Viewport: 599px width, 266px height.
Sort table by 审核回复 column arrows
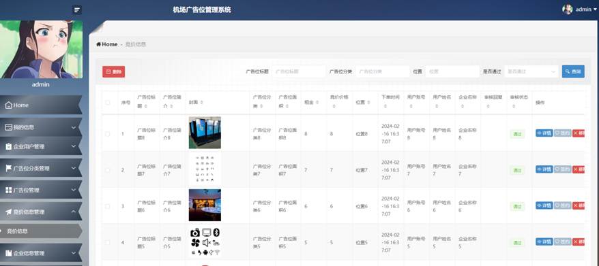[488, 107]
